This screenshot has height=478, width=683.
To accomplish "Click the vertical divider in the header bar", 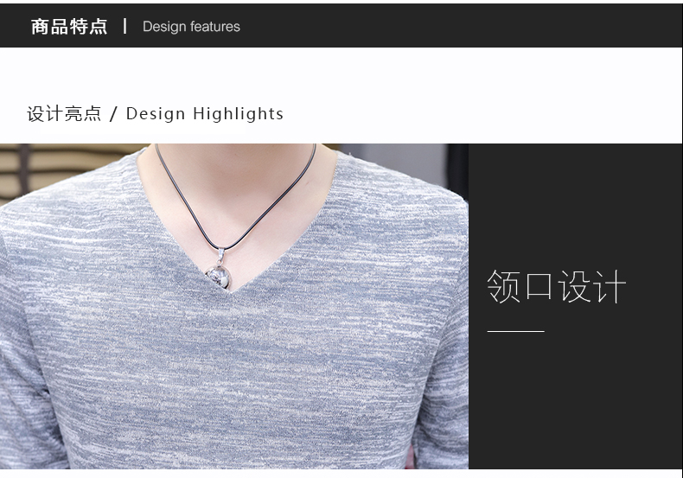I will [x=124, y=26].
